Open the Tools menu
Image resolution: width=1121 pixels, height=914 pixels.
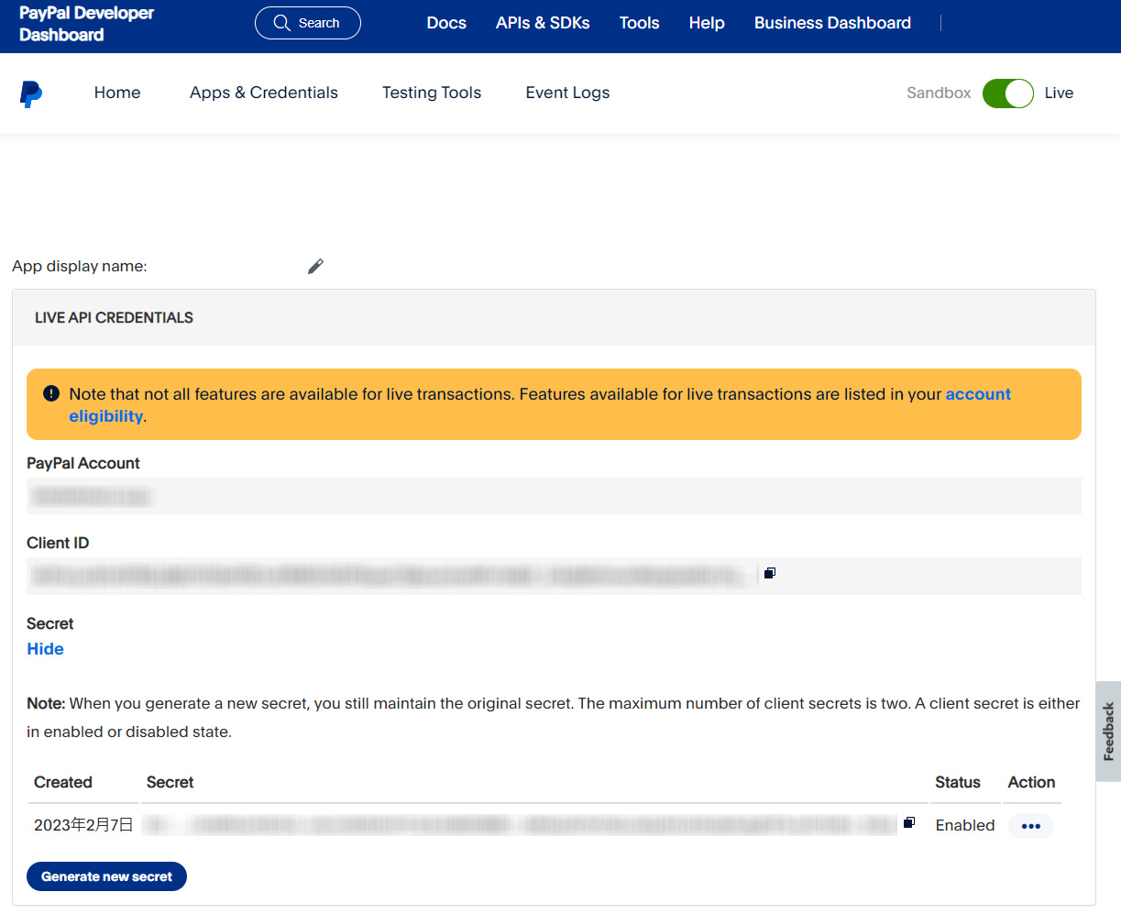(640, 23)
